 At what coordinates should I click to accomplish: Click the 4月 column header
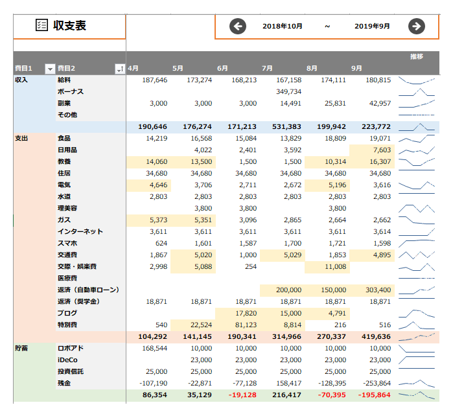[x=133, y=68]
